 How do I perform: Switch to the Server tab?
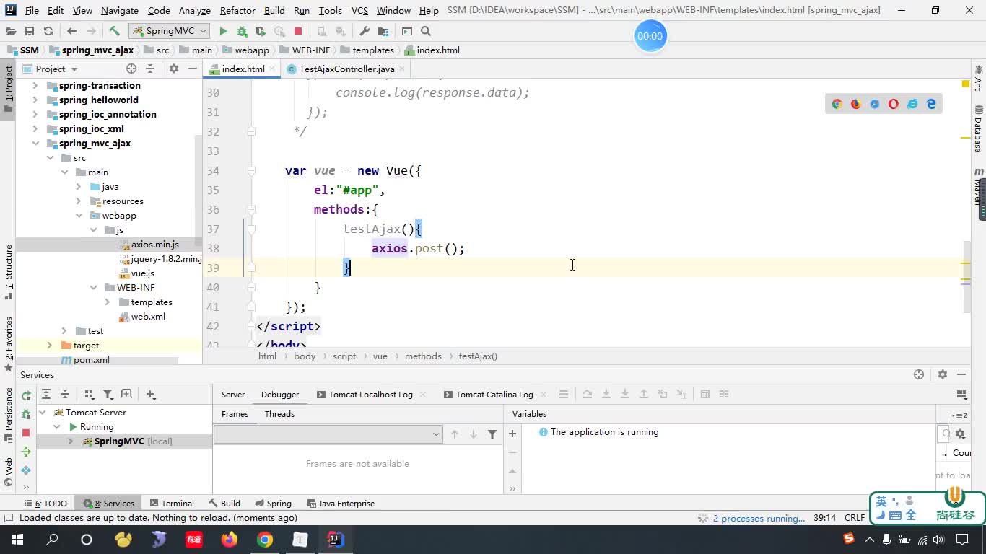click(x=232, y=395)
